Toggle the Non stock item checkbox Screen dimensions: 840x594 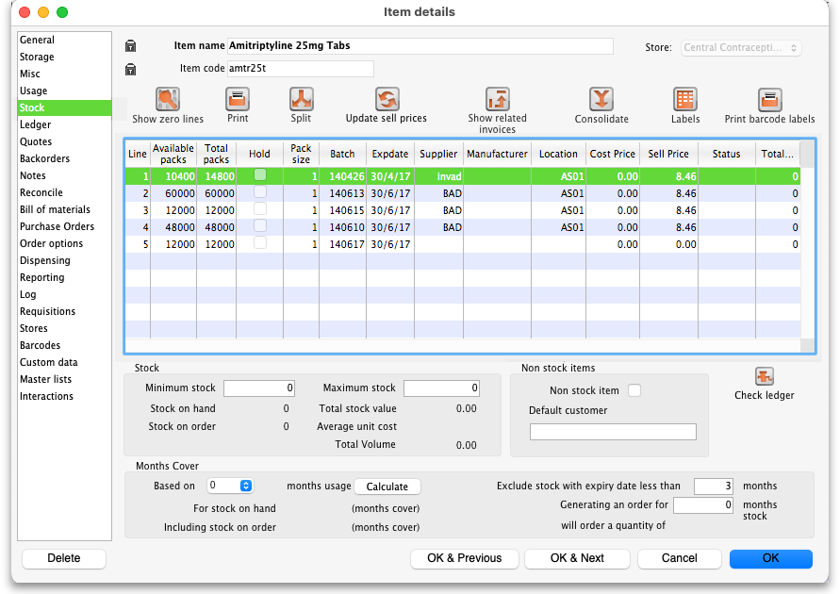pos(634,390)
